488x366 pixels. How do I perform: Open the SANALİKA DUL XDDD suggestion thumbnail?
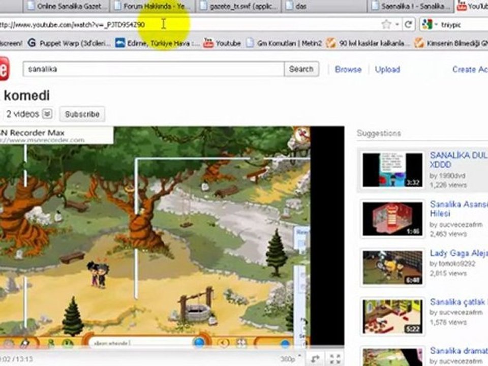click(x=392, y=170)
